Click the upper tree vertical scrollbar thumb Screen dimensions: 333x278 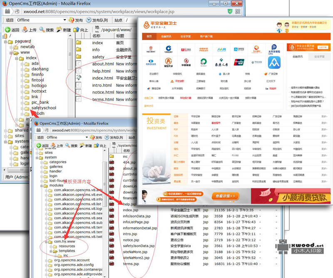[x=70, y=54]
